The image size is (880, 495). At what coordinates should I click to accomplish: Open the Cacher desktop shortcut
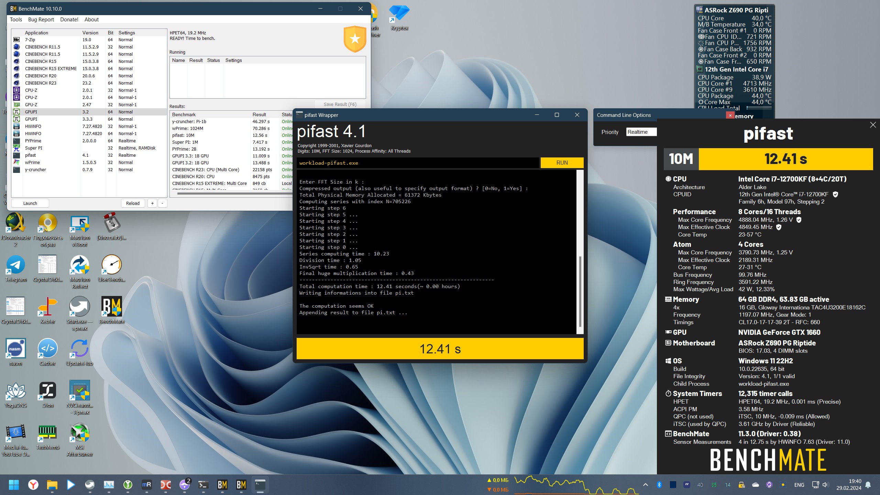pos(47,352)
